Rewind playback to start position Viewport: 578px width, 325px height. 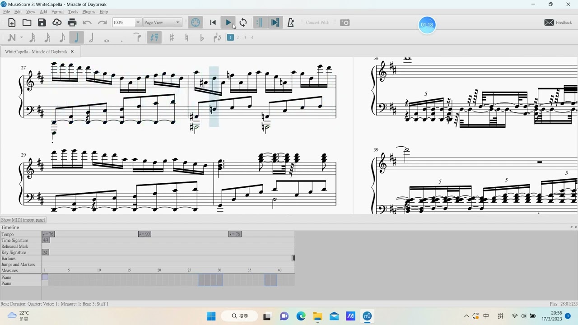pyautogui.click(x=213, y=23)
